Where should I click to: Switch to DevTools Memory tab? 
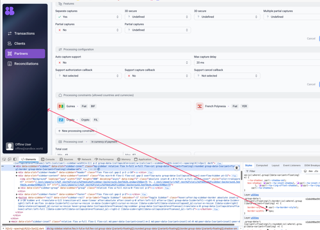tap(124, 159)
